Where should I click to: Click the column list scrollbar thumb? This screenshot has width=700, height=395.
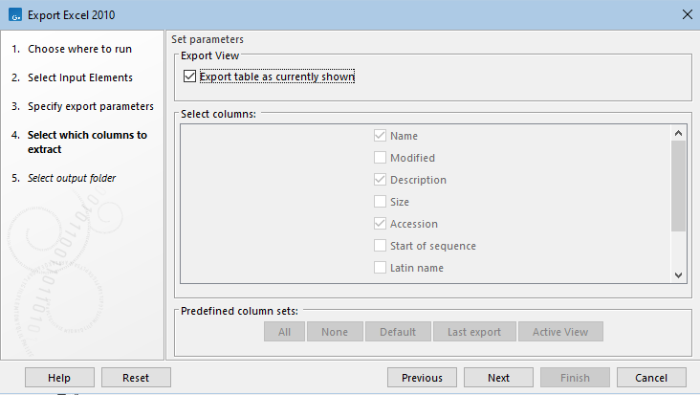click(678, 187)
